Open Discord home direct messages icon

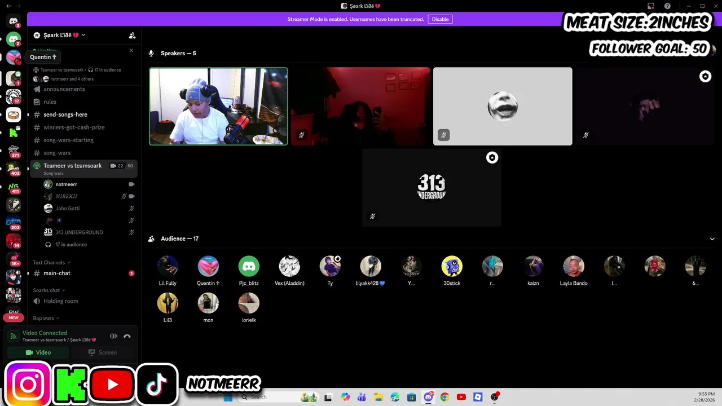(14, 21)
